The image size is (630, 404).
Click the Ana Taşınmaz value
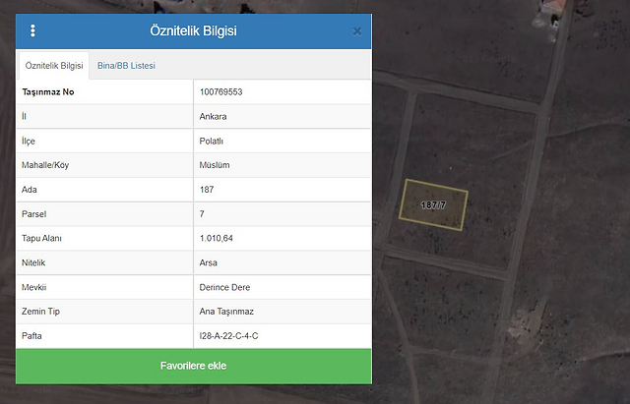[x=226, y=312]
